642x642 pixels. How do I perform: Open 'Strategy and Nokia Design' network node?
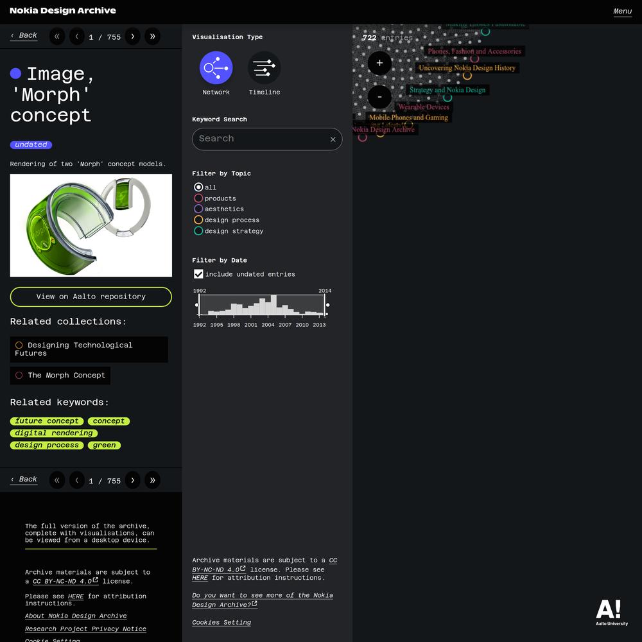[x=447, y=90]
